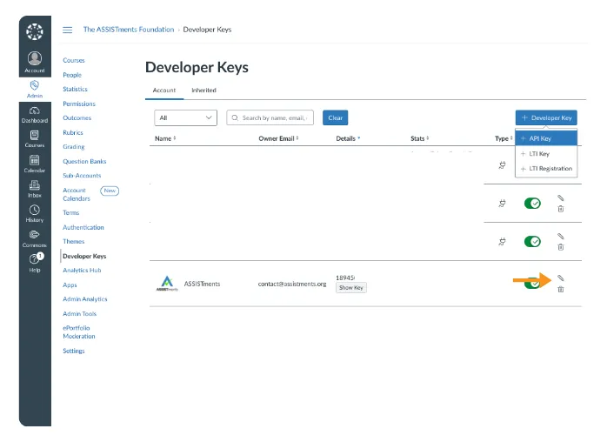Open Authentication in the admin sidebar
Screen dimensions: 607x442
tap(83, 227)
